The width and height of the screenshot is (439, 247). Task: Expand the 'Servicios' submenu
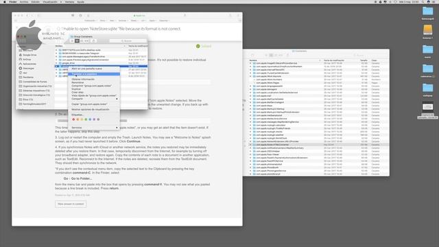(x=94, y=128)
